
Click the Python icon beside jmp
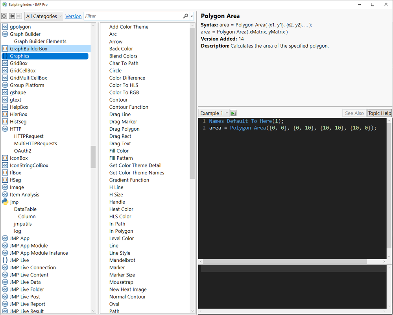[x=5, y=202]
